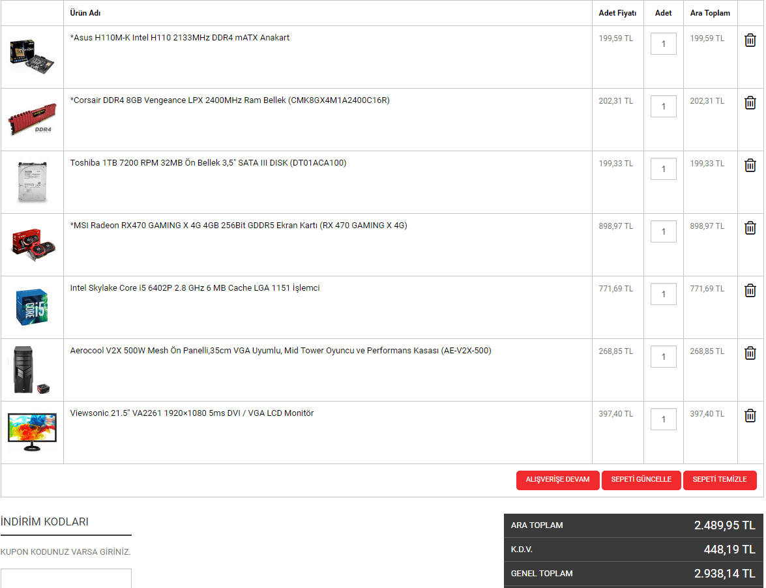
Task: Select GENEL TOPLAM value 2.938,14 TL
Action: [x=724, y=574]
